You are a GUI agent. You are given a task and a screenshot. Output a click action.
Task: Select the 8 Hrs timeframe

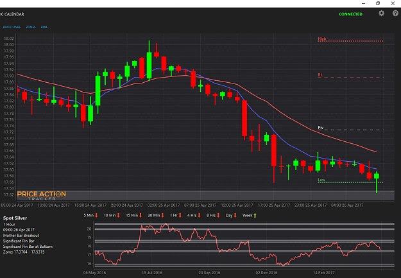coord(211,215)
